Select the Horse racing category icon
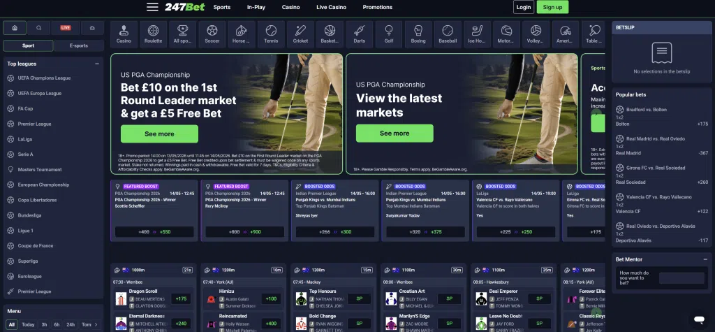The height and width of the screenshot is (332, 715). pyautogui.click(x=241, y=34)
